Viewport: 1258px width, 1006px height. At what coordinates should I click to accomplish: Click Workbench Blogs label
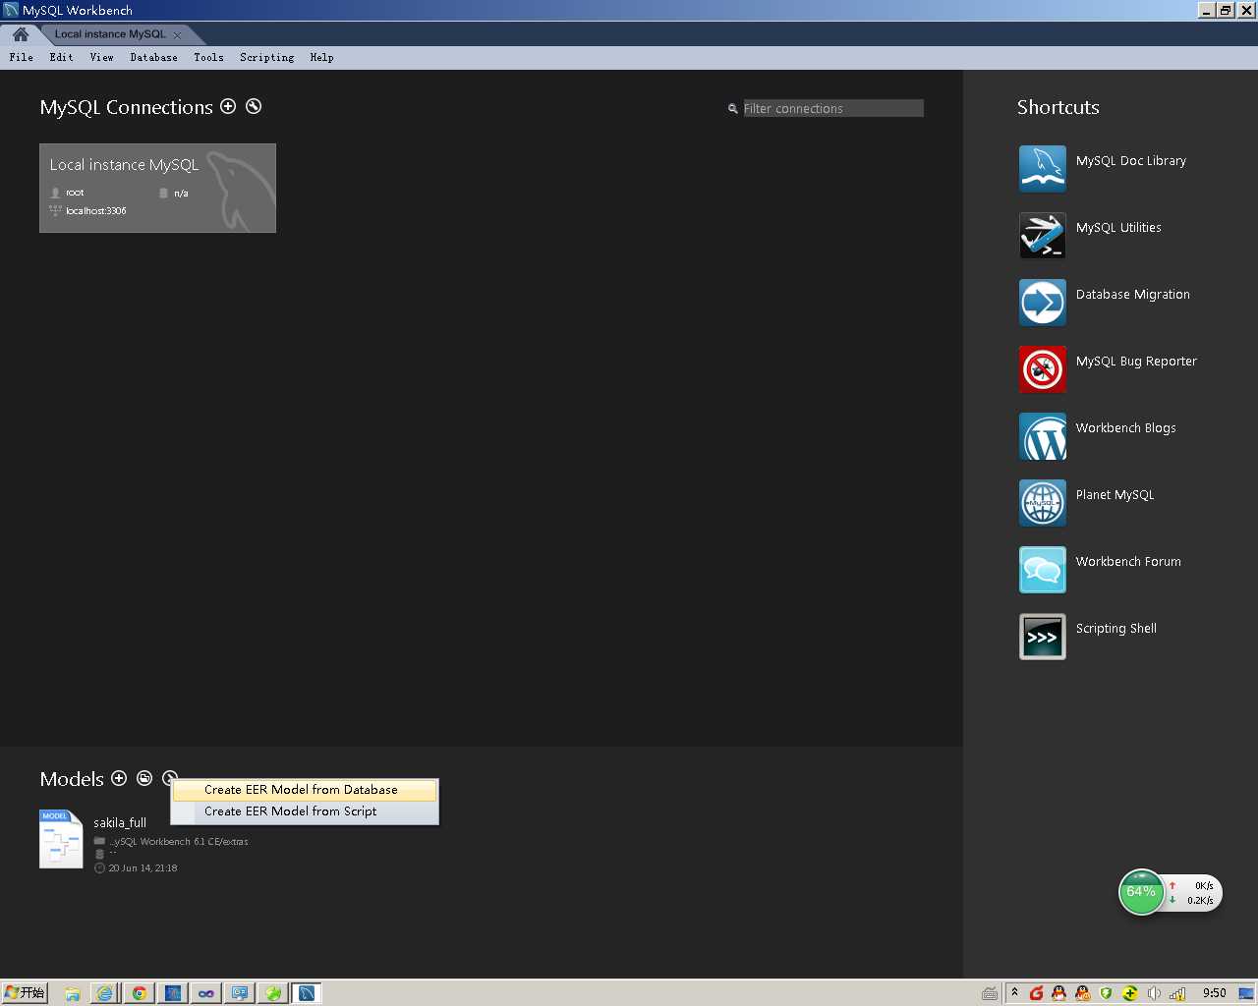[x=1125, y=428]
